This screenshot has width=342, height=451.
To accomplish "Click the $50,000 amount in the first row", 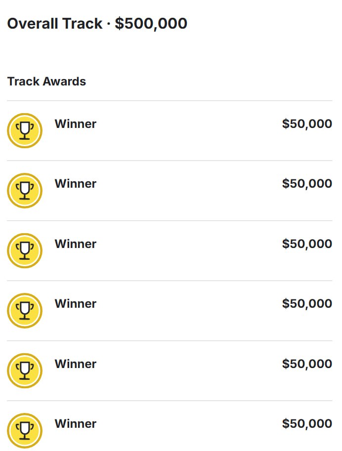I will click(307, 123).
